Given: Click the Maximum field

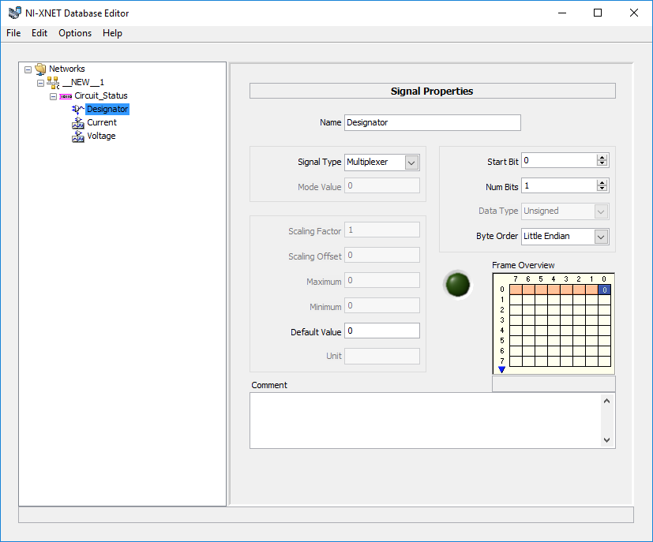Looking at the screenshot, I should pos(382,280).
